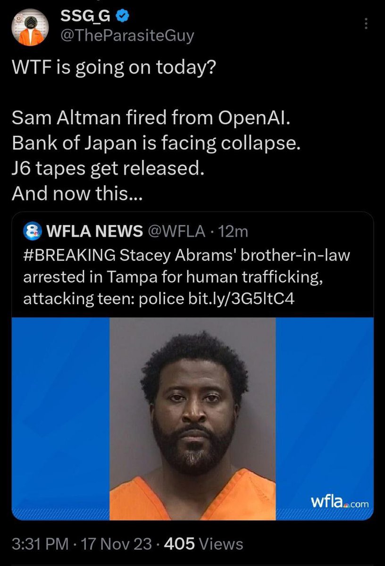
Task: Select the #BREAKING hashtag
Action: 69,255
